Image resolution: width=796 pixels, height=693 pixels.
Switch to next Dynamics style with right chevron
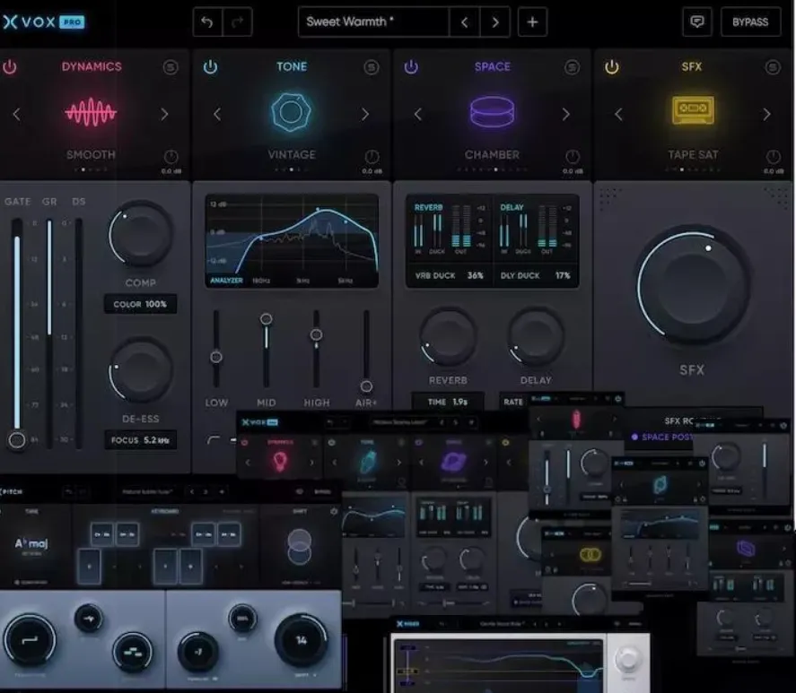click(164, 114)
